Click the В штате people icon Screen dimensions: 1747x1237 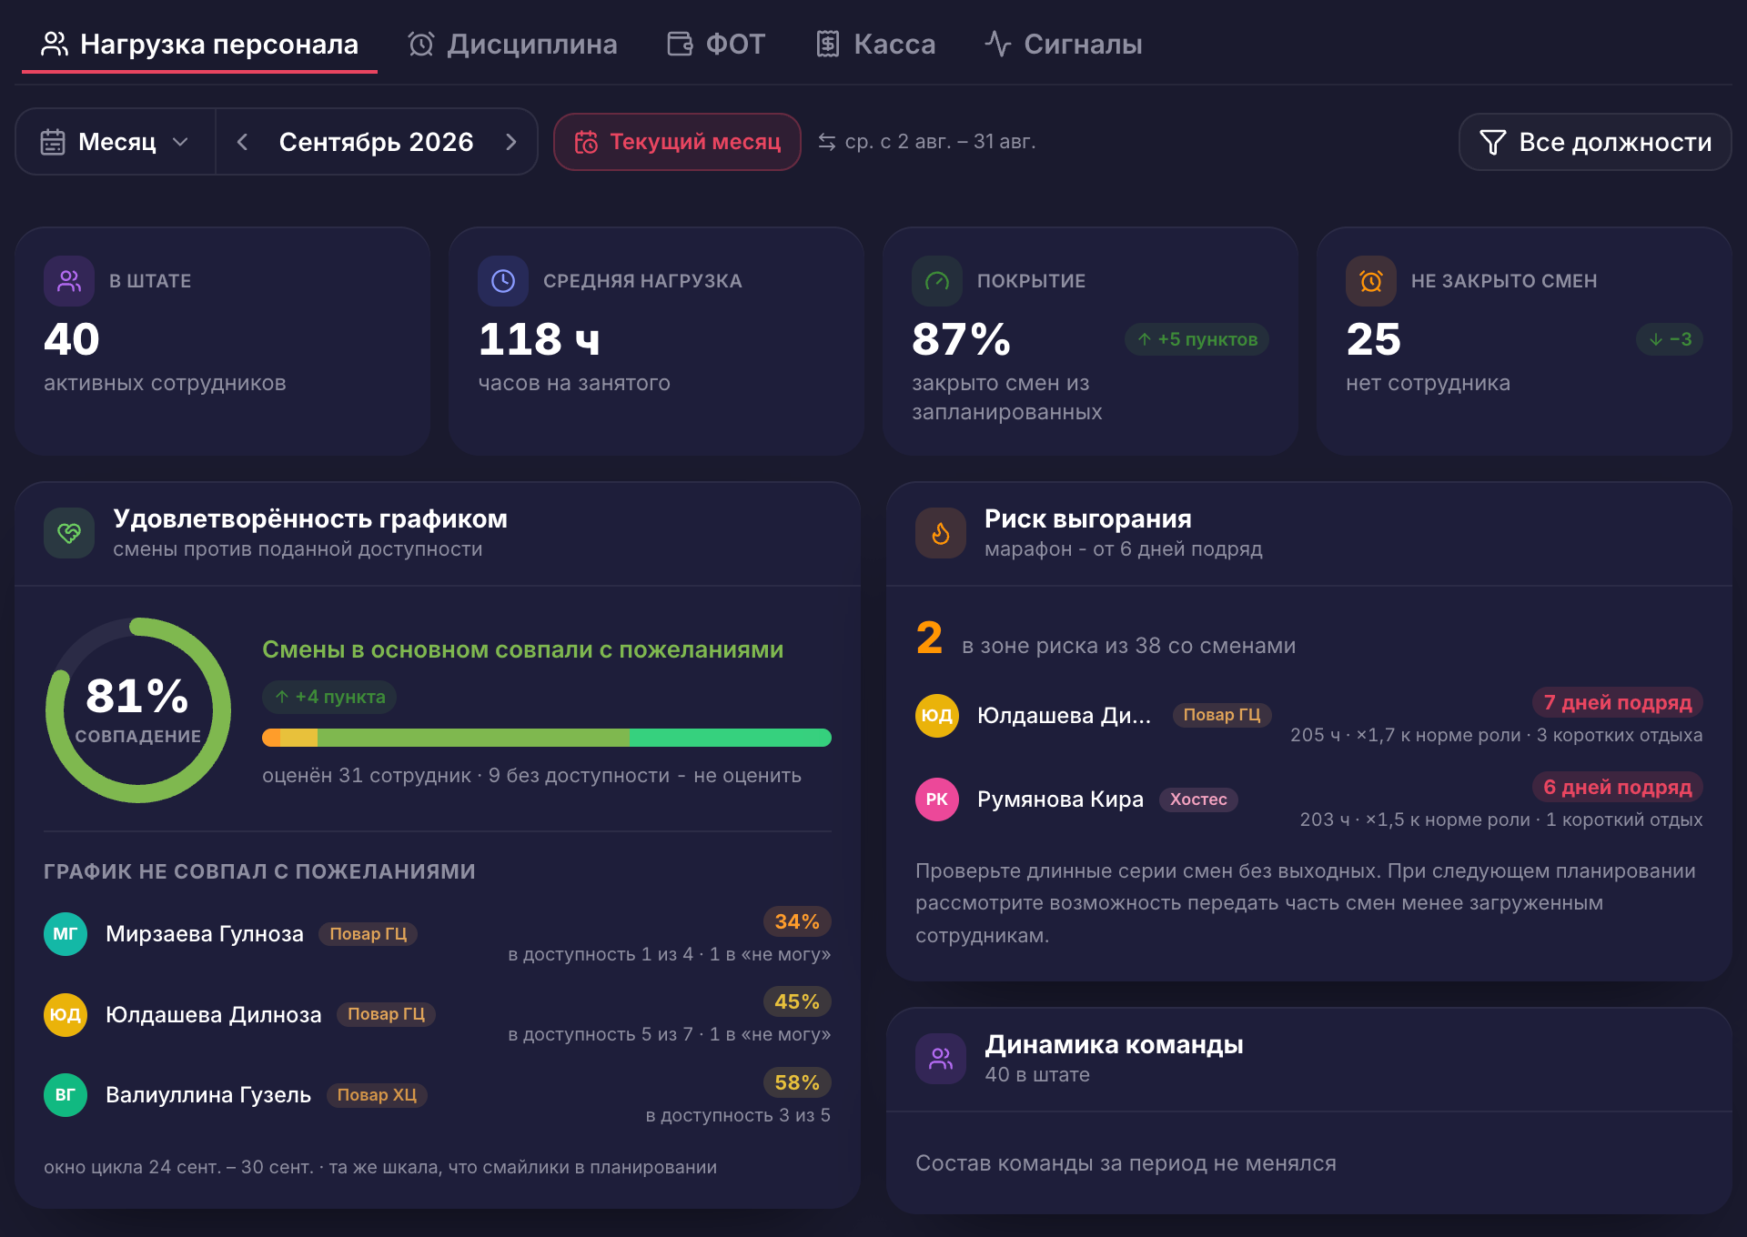click(x=69, y=281)
